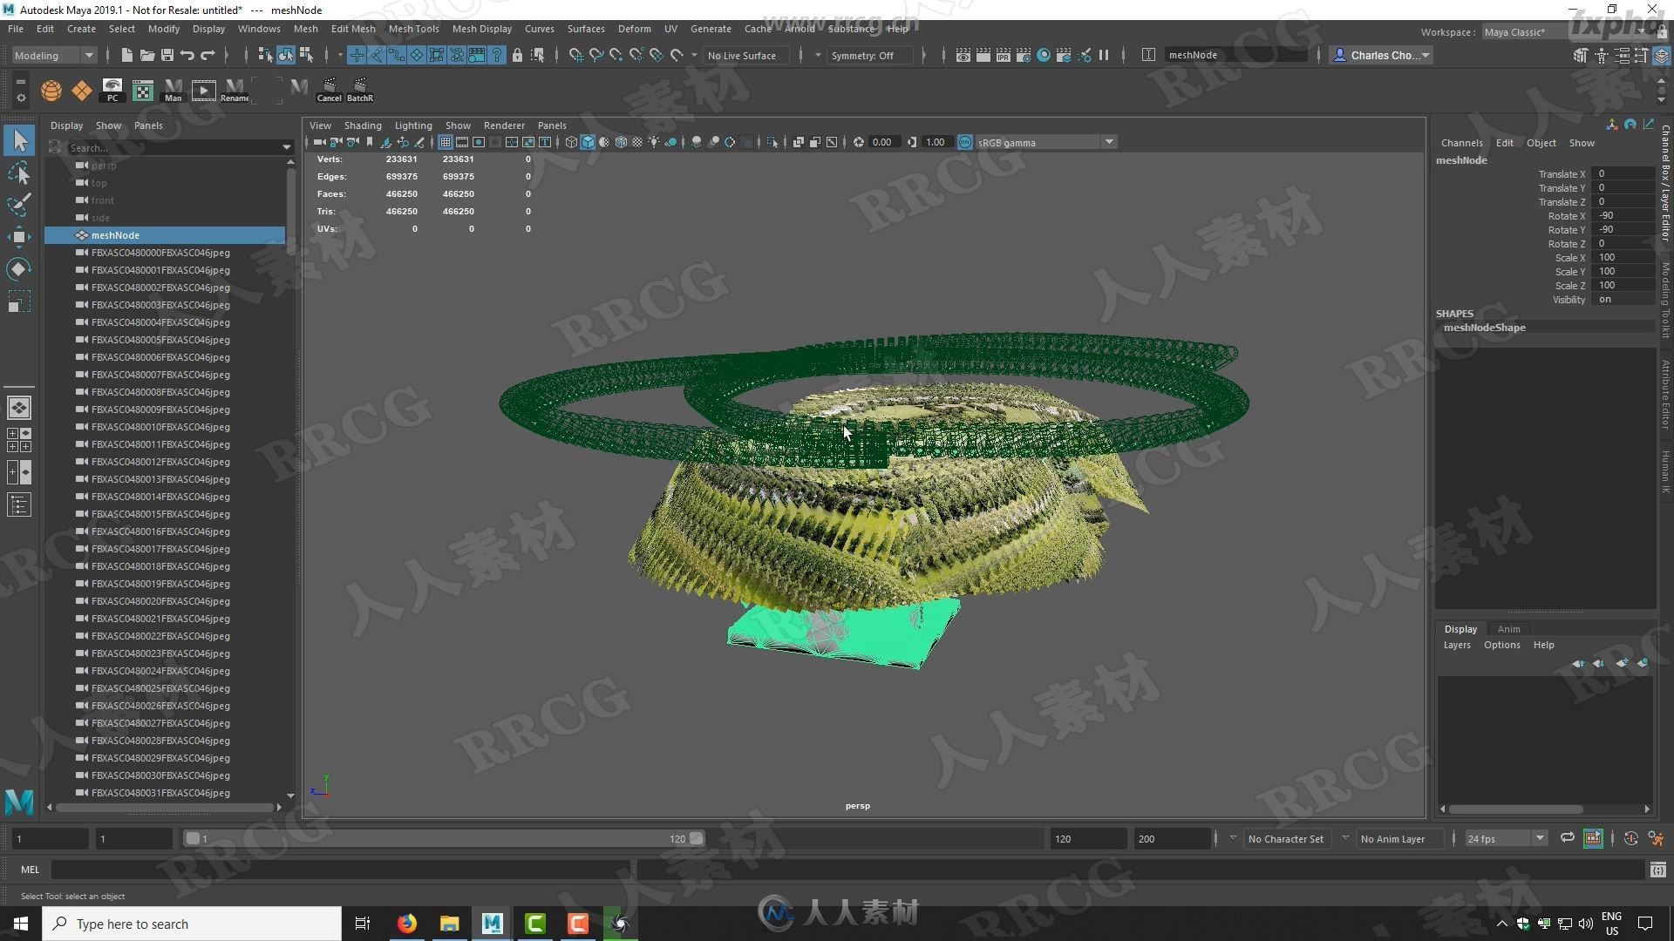Open the Mesh menu item

304,28
